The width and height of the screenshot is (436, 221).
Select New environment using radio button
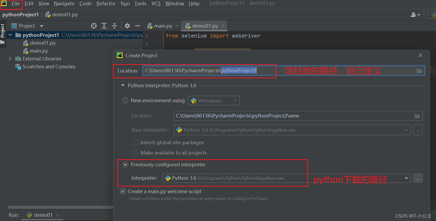pos(125,101)
